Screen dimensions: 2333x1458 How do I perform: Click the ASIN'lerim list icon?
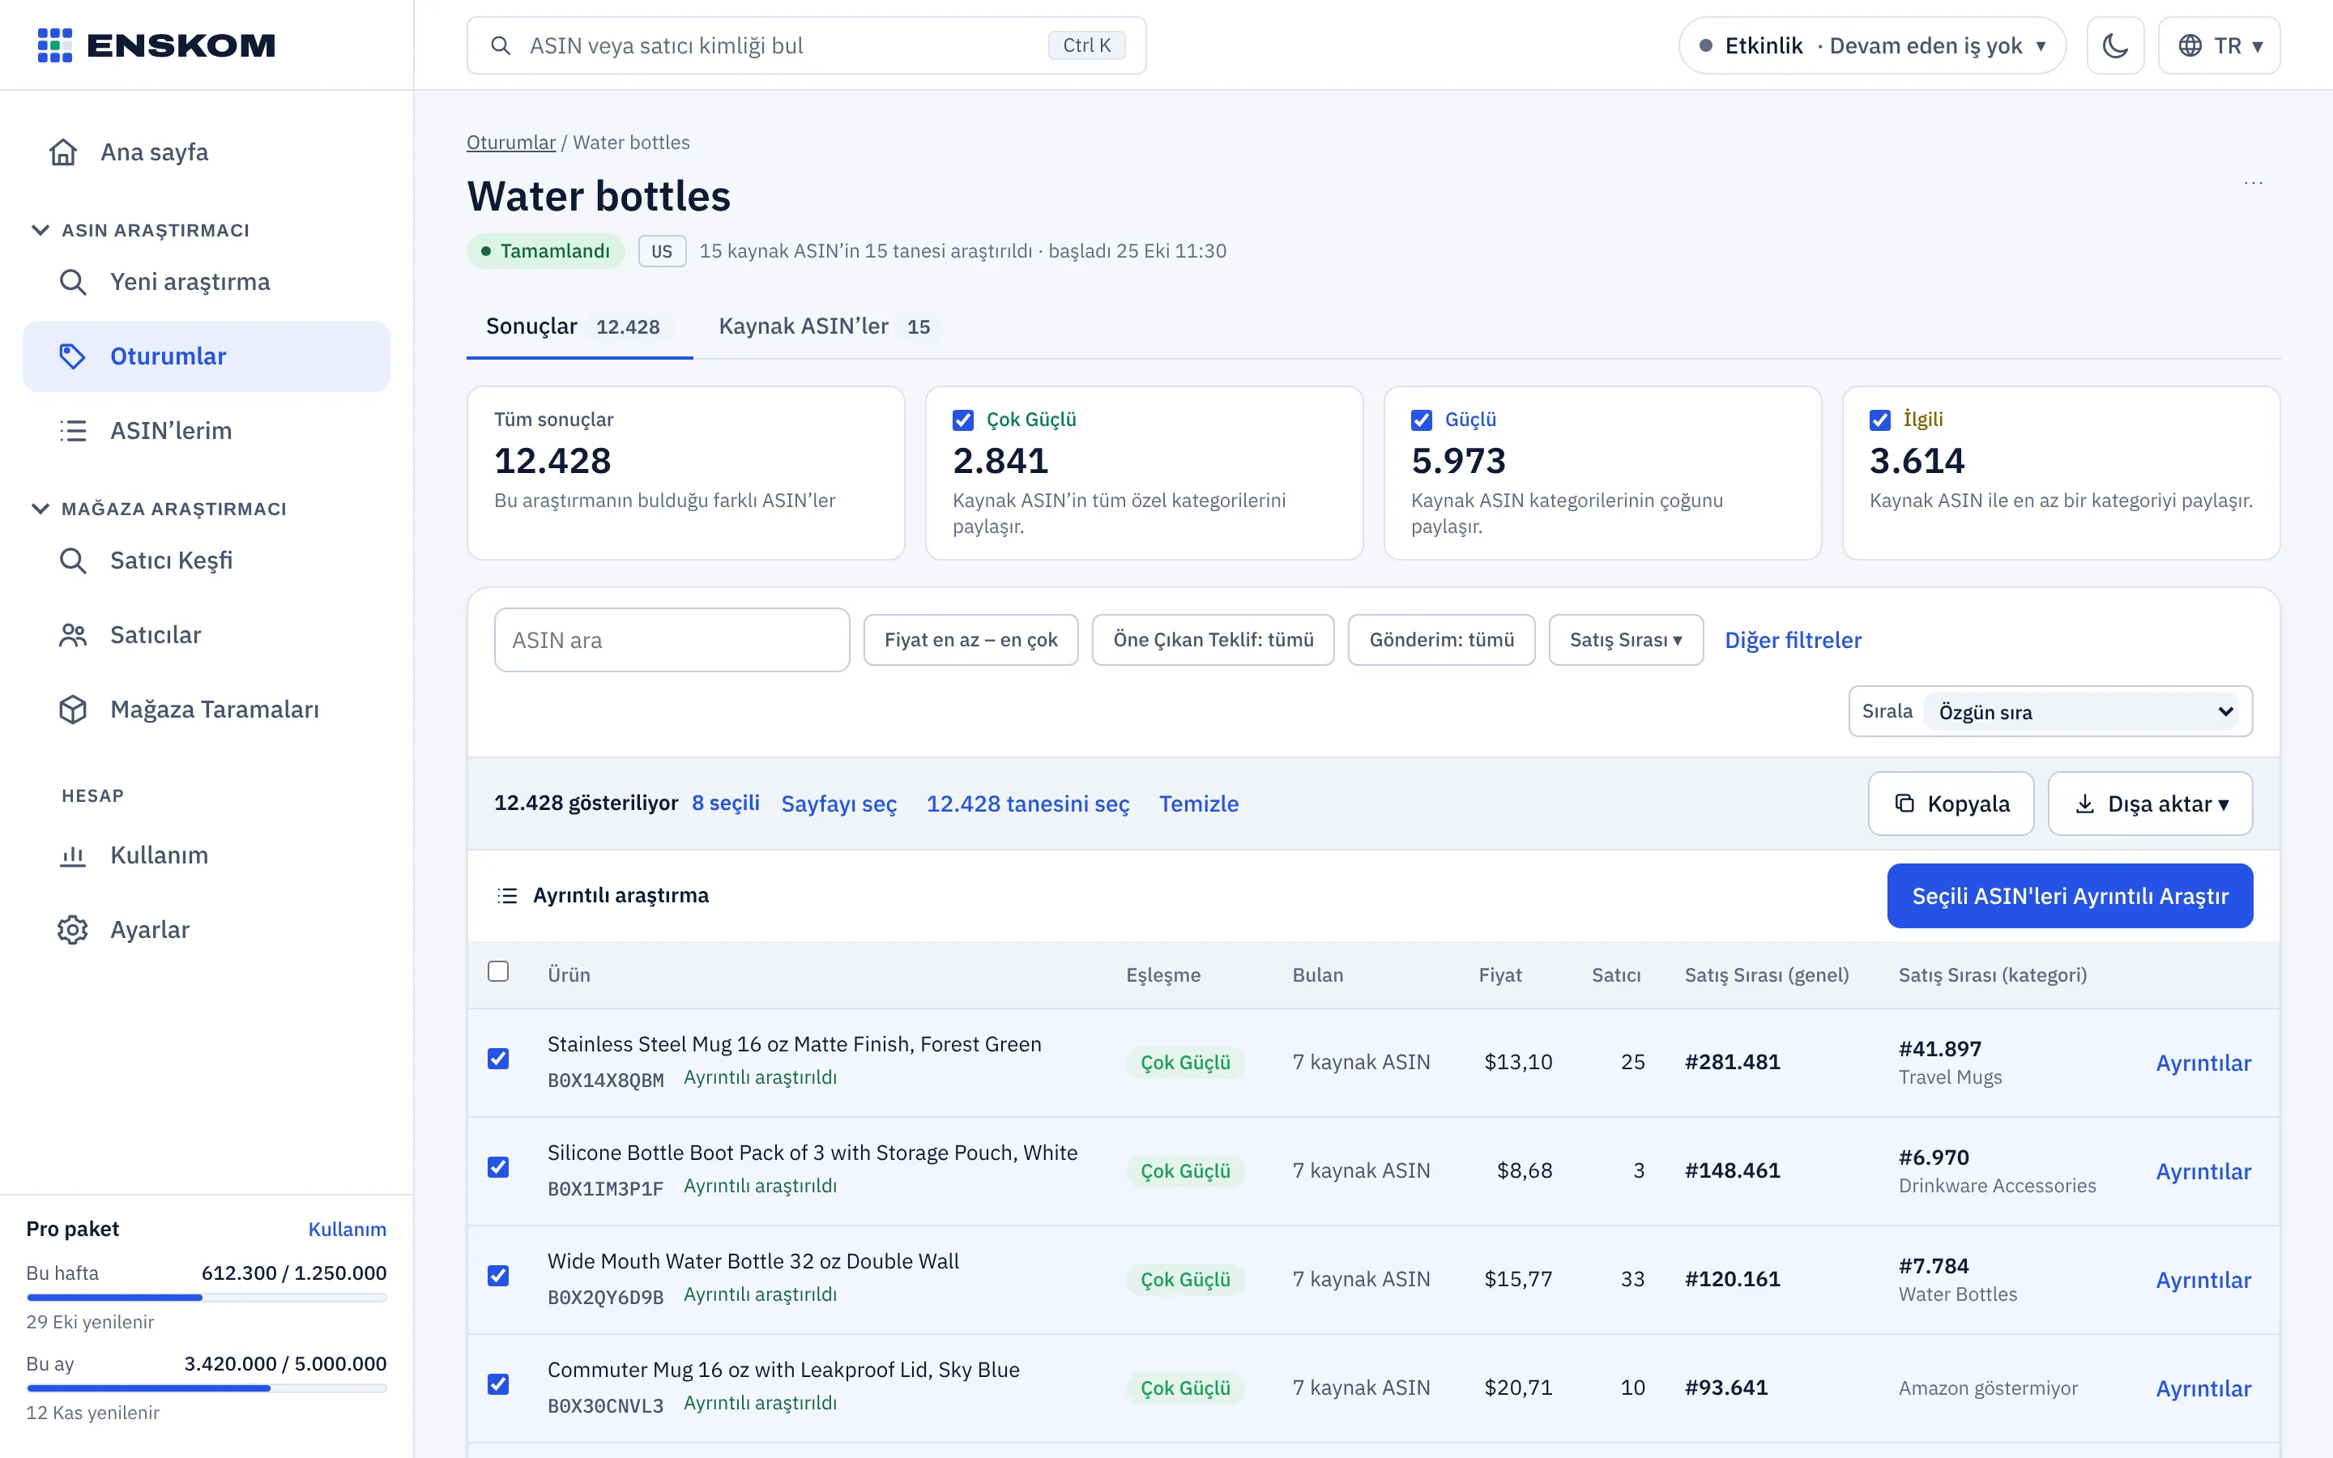(x=72, y=430)
